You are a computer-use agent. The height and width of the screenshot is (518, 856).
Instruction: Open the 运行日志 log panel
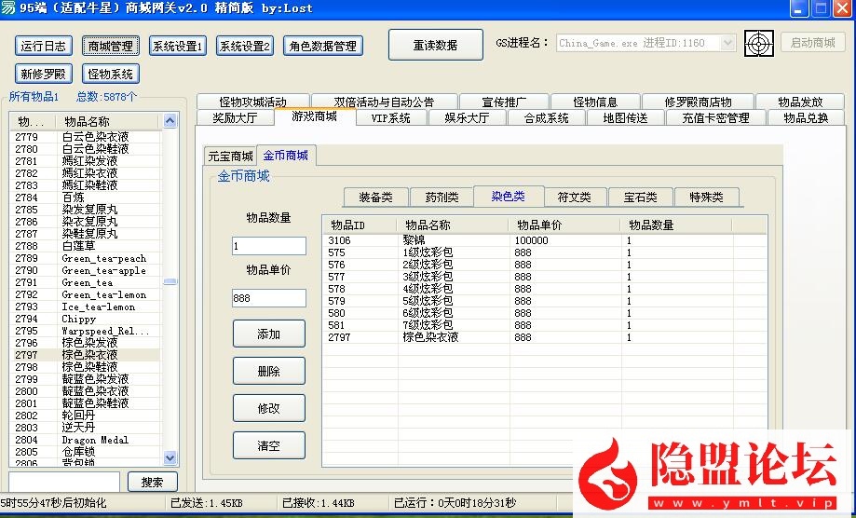click(44, 46)
